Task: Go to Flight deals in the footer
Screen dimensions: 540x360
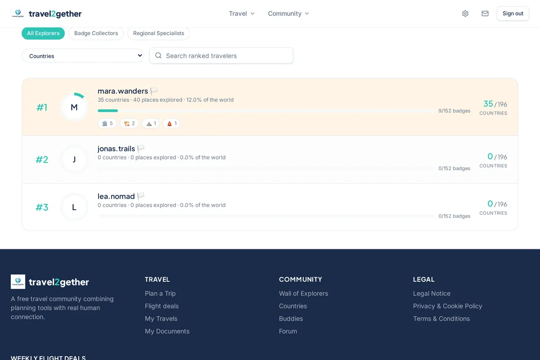Action: 162,306
